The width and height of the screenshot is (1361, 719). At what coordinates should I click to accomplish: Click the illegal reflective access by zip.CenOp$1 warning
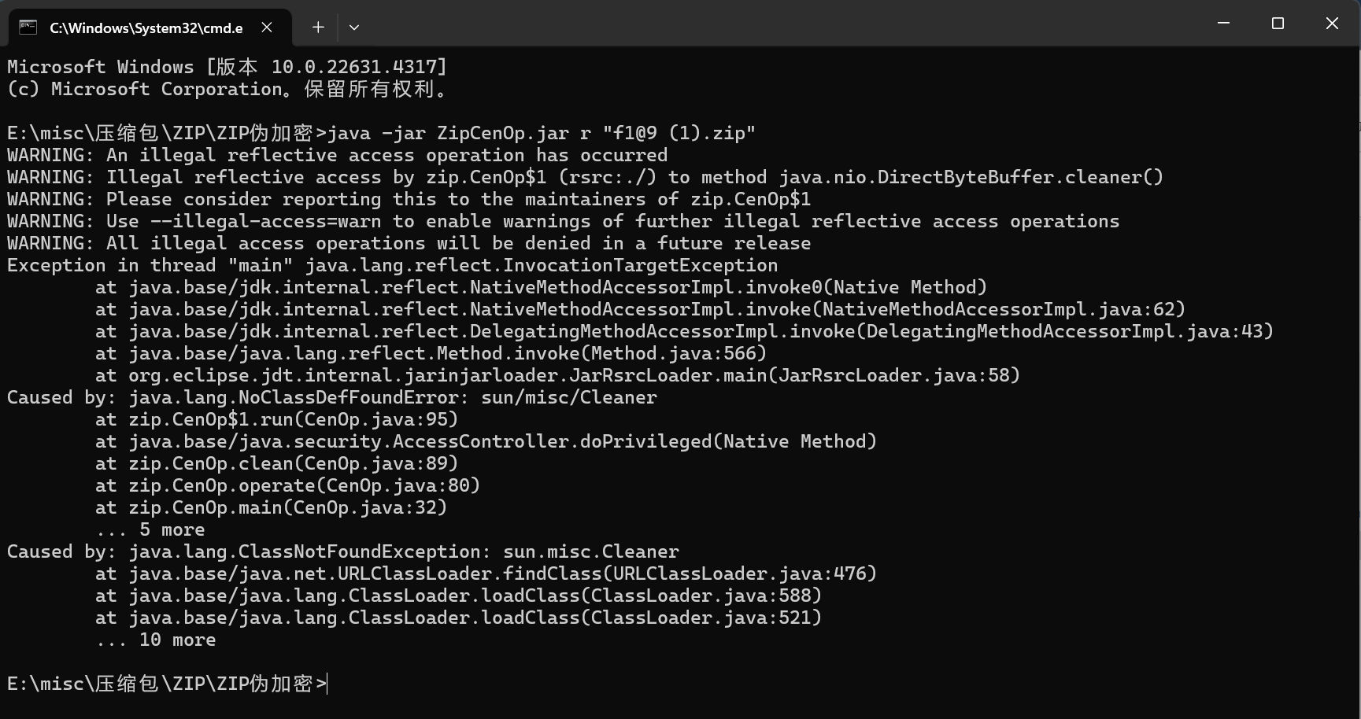click(x=585, y=177)
